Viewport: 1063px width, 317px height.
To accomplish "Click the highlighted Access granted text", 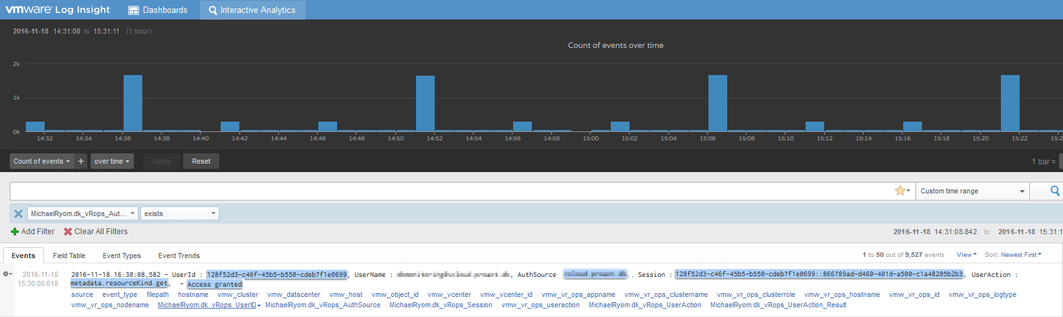I will point(215,285).
